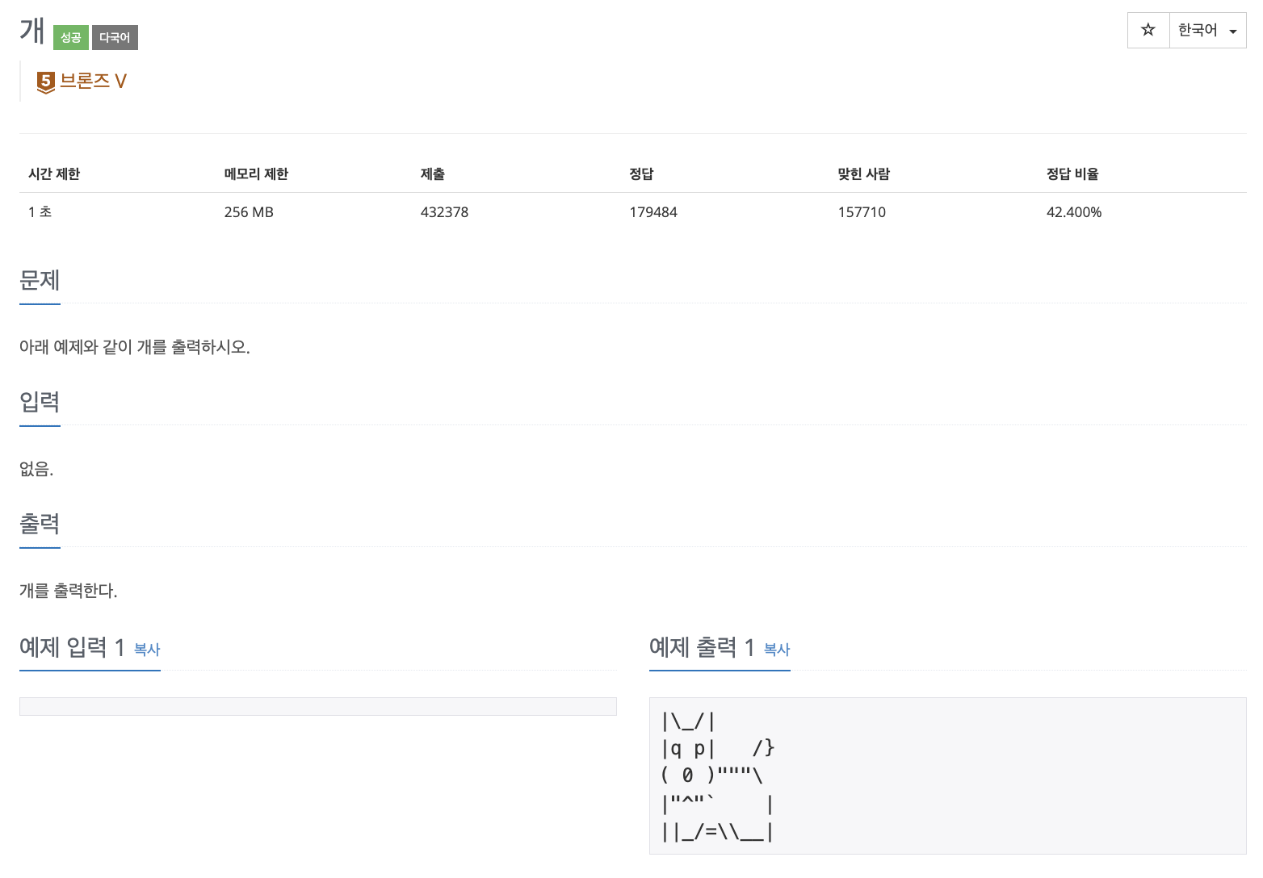Click the star favorite icon
Screen dimensions: 1263x878
click(1148, 31)
